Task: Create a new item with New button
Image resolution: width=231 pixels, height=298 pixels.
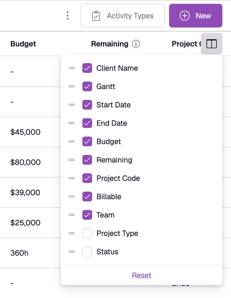Action: tap(195, 16)
